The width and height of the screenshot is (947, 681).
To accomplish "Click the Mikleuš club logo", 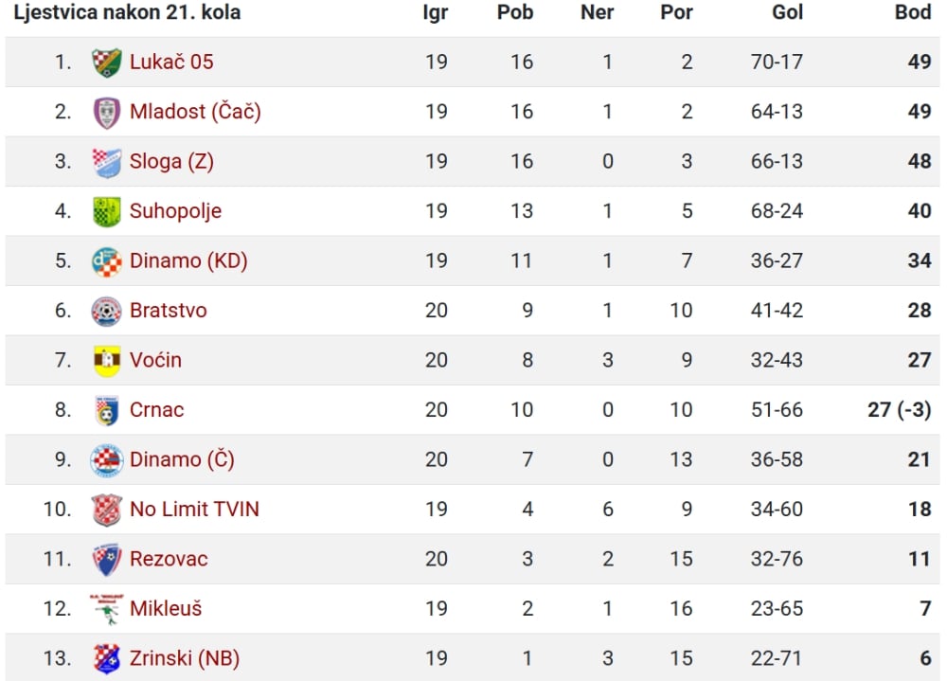I will click(x=107, y=609).
